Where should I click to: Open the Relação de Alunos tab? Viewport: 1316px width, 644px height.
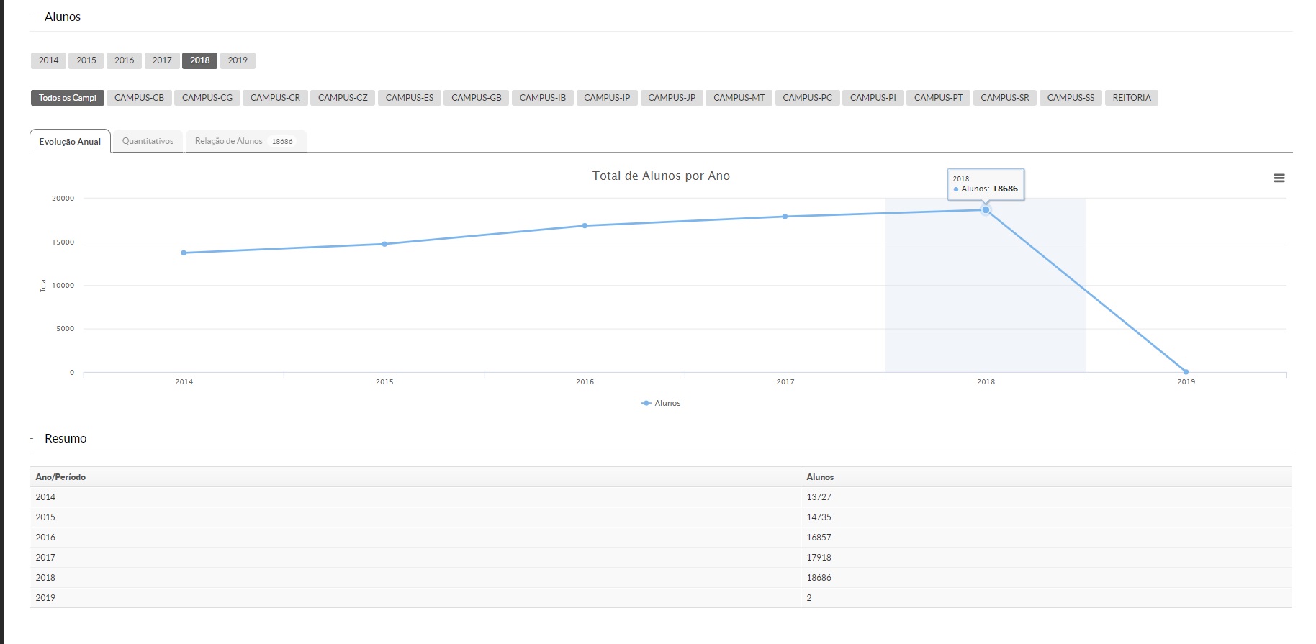[244, 141]
